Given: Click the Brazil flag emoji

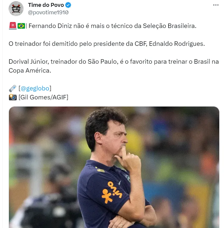Looking at the screenshot, I should pos(21,26).
